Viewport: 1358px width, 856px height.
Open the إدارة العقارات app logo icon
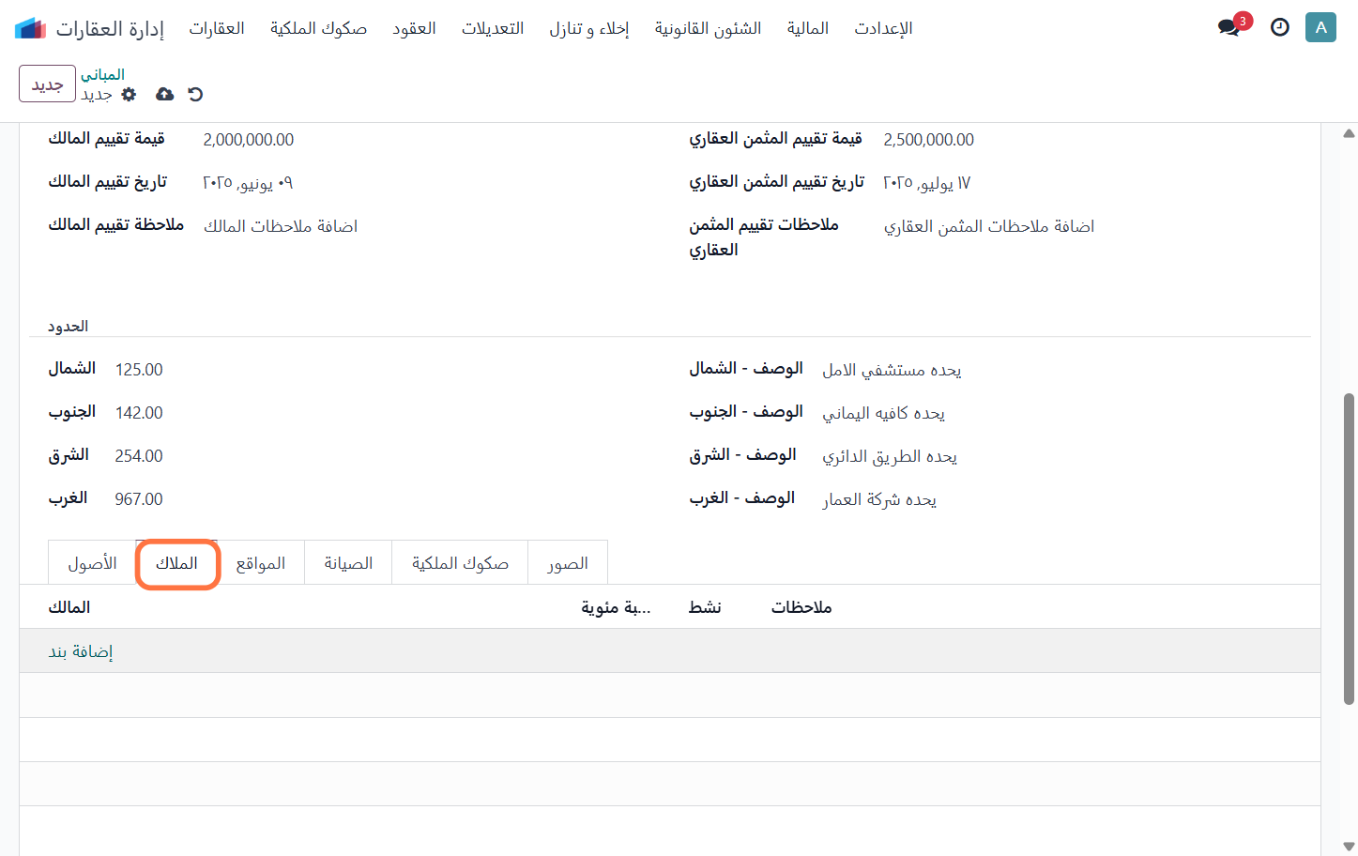click(31, 28)
